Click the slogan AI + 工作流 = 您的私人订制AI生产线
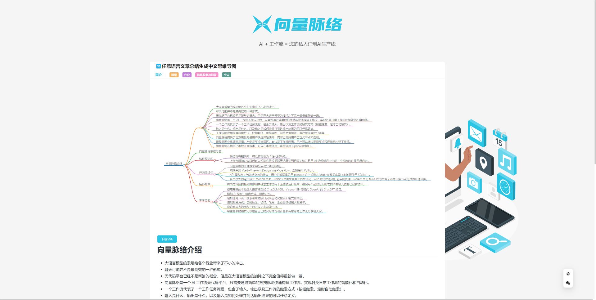Viewport: 596px width, 300px height. (297, 44)
